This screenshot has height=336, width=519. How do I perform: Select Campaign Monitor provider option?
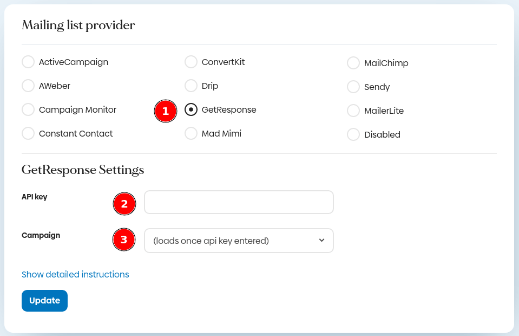(x=28, y=109)
